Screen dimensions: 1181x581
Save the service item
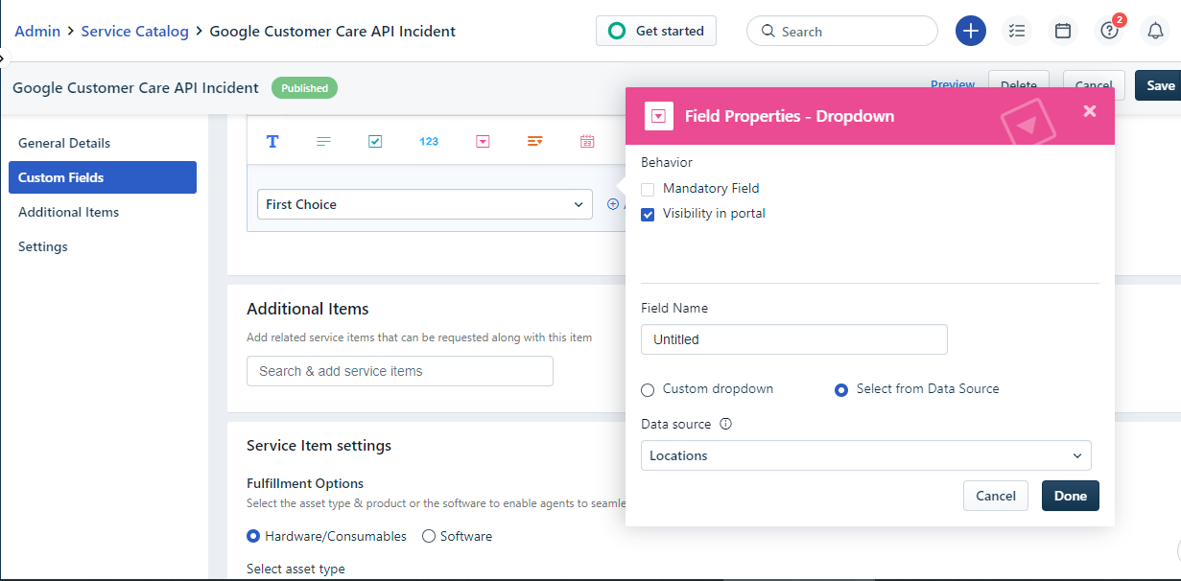pyautogui.click(x=1159, y=85)
